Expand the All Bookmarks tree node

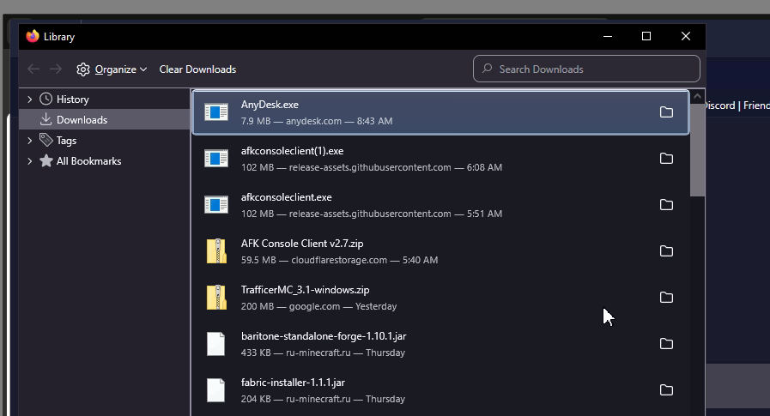(29, 161)
